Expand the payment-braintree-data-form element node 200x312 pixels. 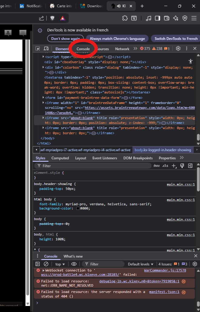(43, 98)
